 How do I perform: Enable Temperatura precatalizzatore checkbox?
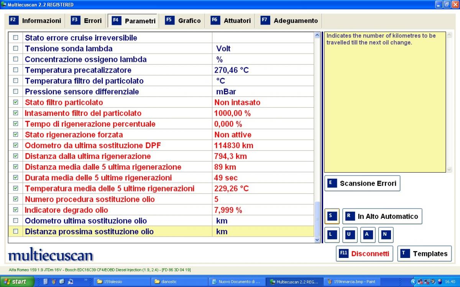(16, 70)
